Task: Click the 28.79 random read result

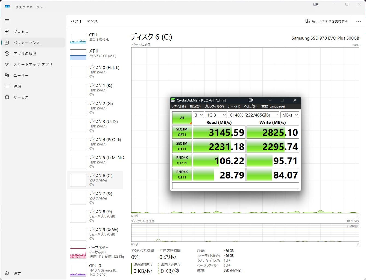Action: click(x=219, y=175)
